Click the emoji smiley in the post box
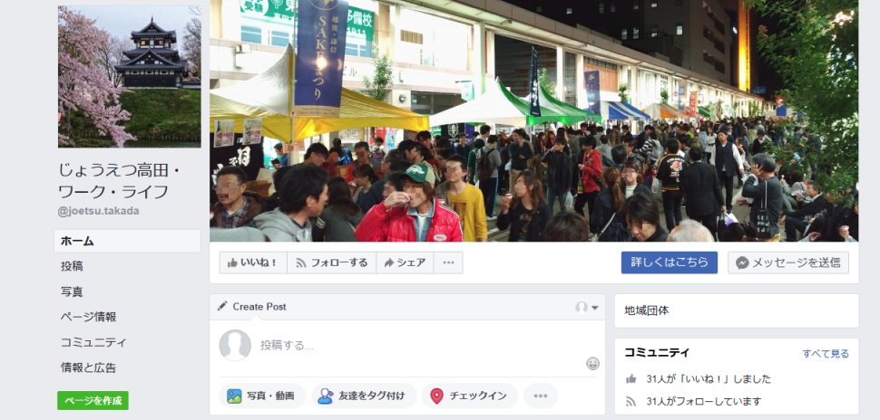Viewport: 880px width, 420px height. click(x=592, y=364)
